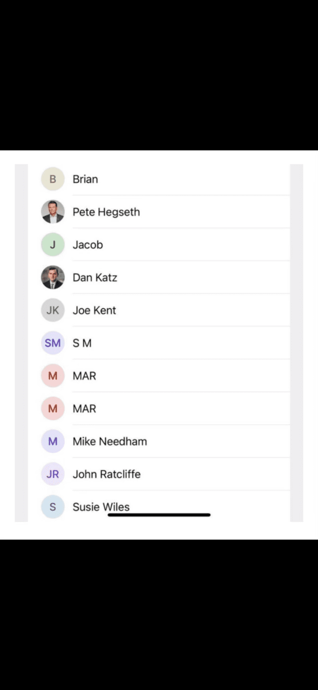Screen dimensions: 318x690
Task: Select the S M contact name
Action: (x=82, y=343)
